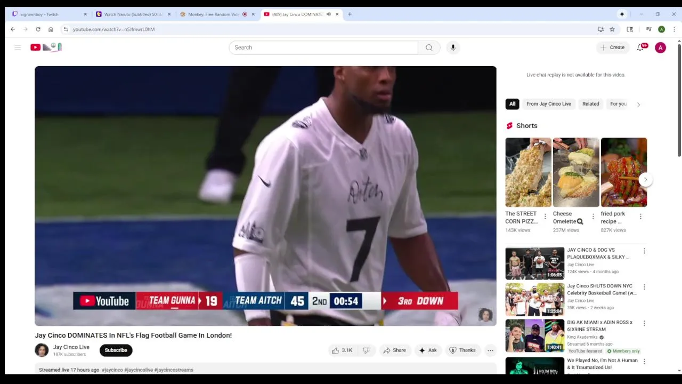Open the fried pork recipe short thumbnail

[x=624, y=172]
